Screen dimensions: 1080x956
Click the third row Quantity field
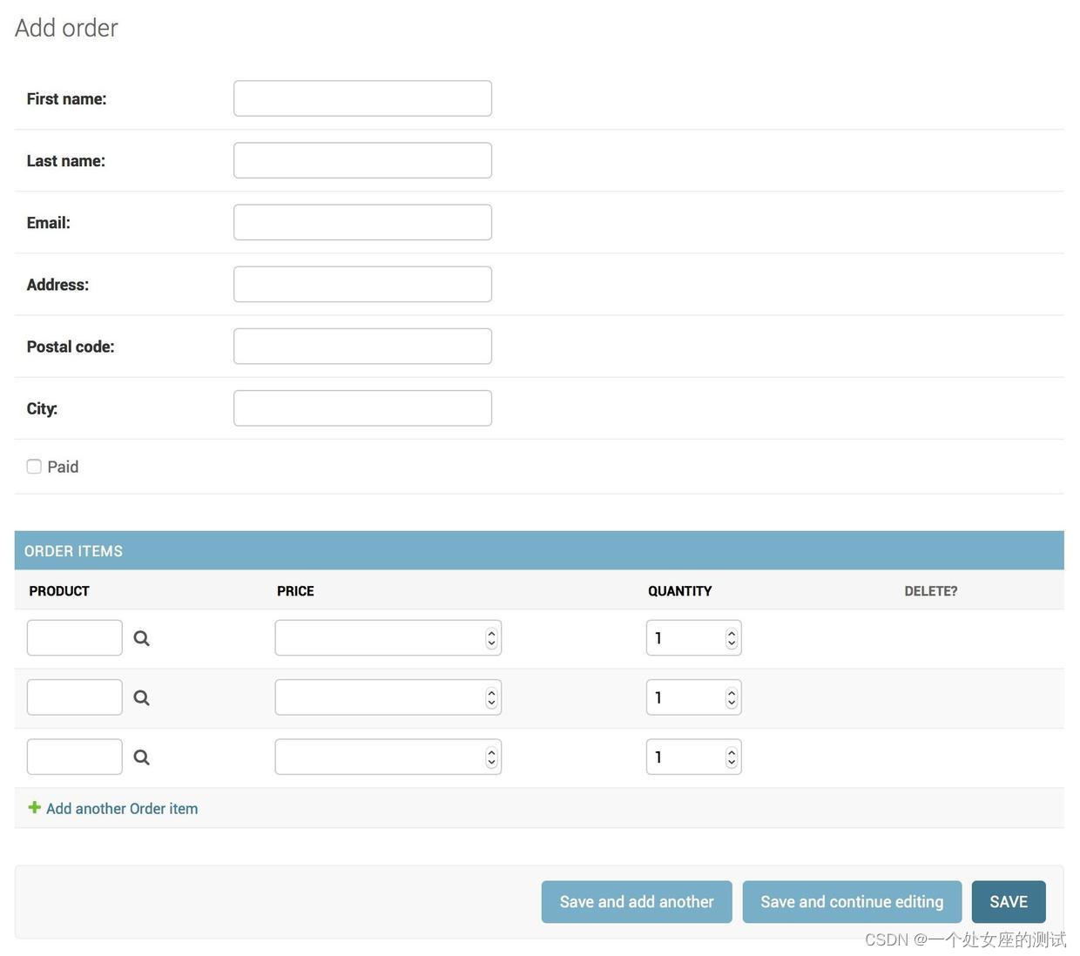point(693,757)
